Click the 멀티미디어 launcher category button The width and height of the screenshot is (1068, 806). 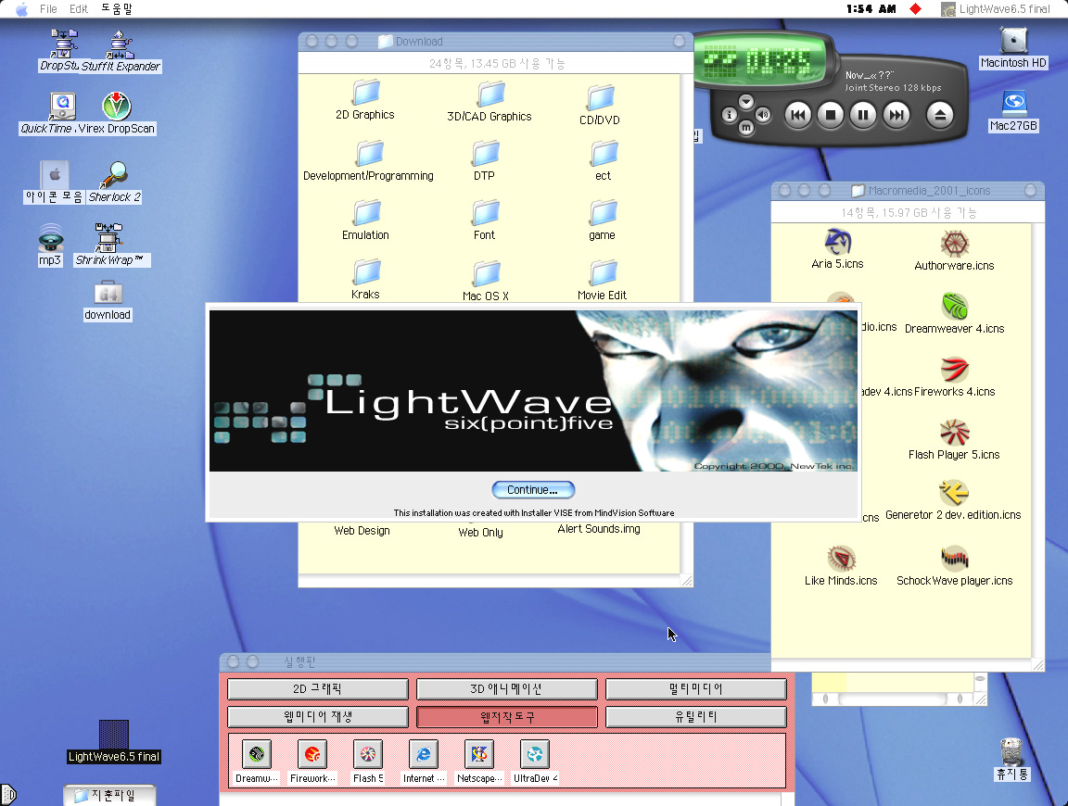pyautogui.click(x=695, y=689)
